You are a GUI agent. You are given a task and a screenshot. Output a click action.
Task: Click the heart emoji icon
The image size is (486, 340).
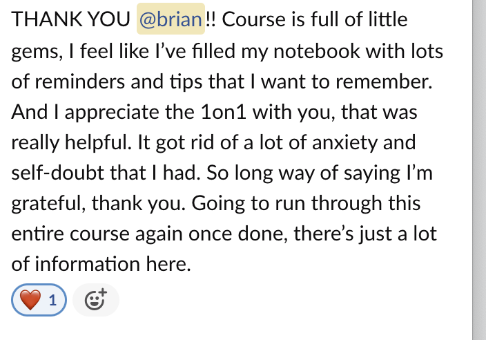point(30,300)
